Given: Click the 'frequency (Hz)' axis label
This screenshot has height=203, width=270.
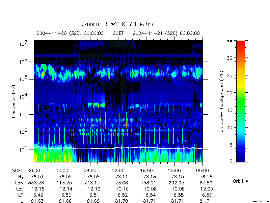Looking at the screenshot, I should coord(14,101).
